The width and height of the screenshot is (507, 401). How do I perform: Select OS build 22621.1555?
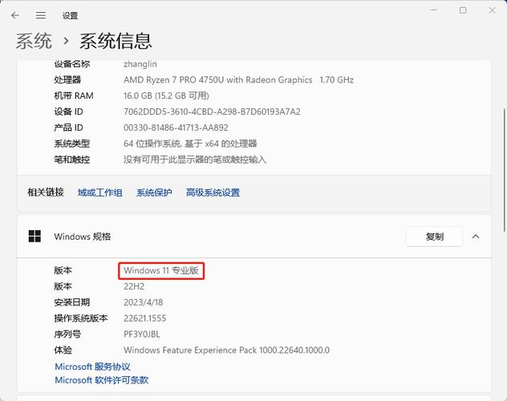click(145, 318)
